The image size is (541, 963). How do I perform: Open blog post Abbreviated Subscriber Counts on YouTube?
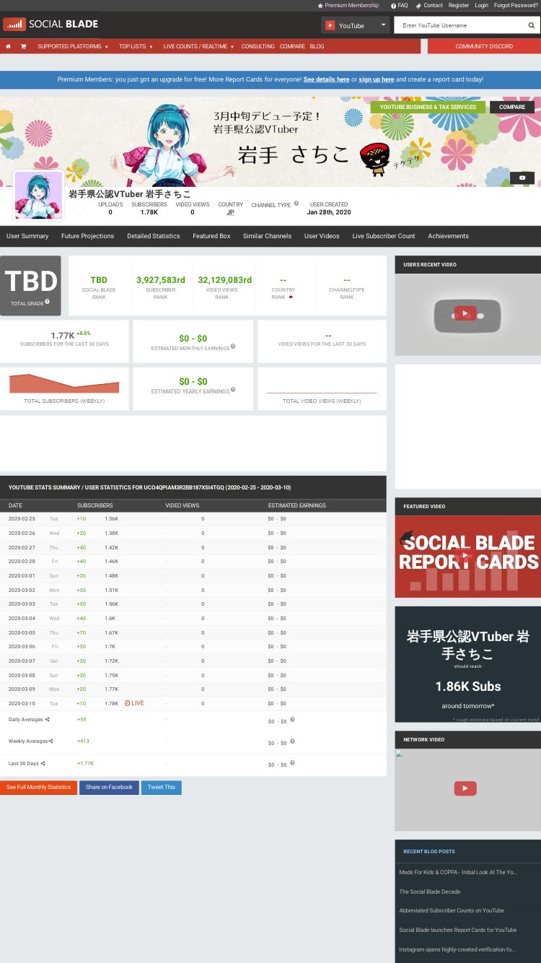[x=452, y=910]
